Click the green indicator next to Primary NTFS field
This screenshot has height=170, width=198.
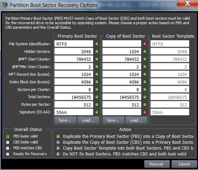[97, 44]
